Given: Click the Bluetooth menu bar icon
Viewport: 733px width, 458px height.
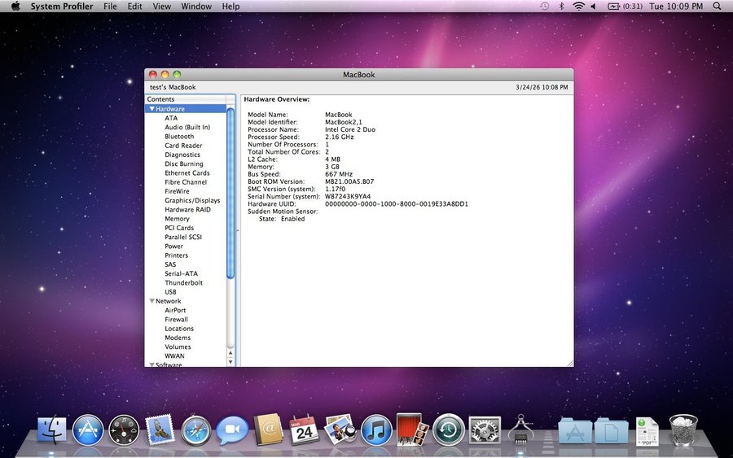Looking at the screenshot, I should point(561,6).
